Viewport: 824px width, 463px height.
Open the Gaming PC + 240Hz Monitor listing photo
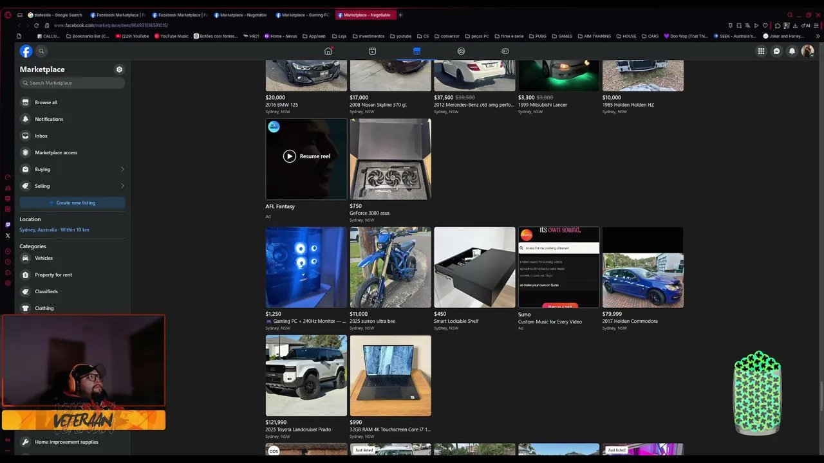click(306, 268)
